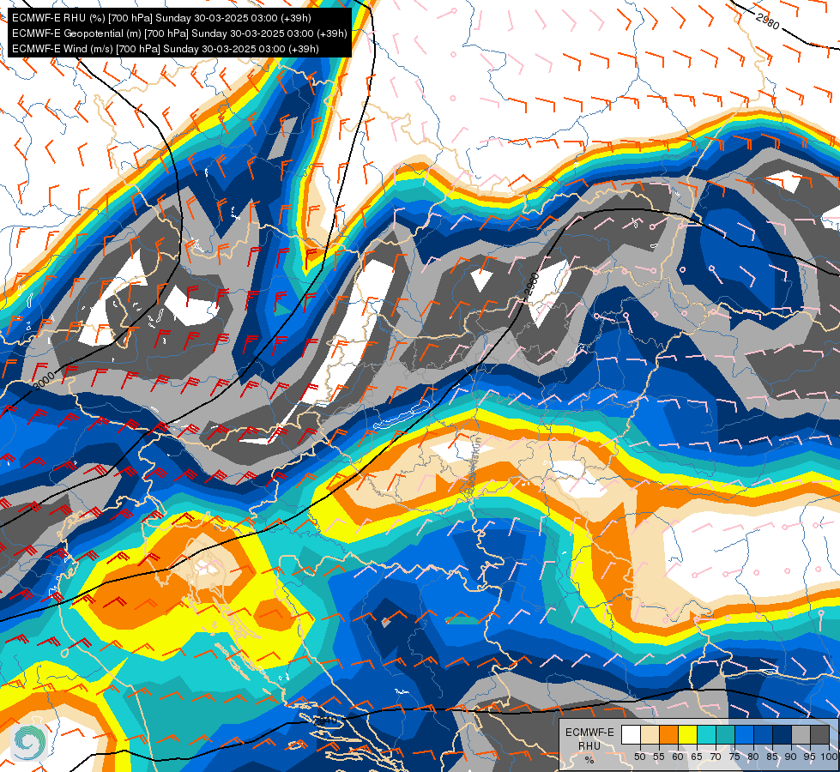Click the 2980 contour label at top right
This screenshot has width=840, height=772.
768,21
